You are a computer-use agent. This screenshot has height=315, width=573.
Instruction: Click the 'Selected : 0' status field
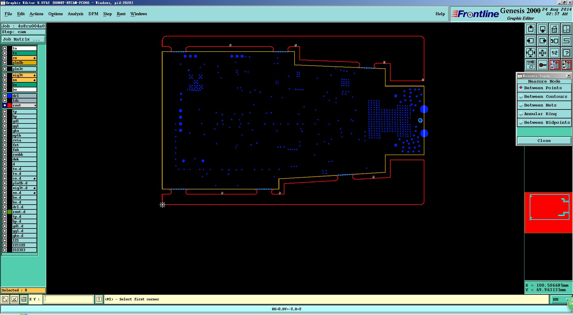23,290
